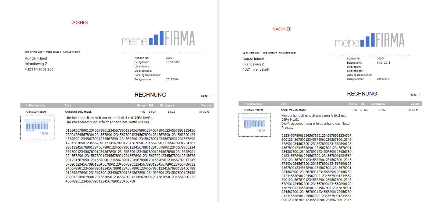Select Belegnummer 20183004

173,79
